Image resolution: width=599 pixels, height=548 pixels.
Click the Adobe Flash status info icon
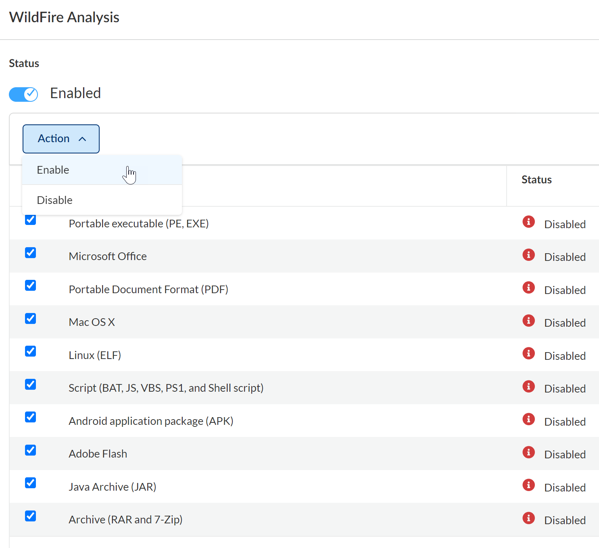(x=528, y=452)
